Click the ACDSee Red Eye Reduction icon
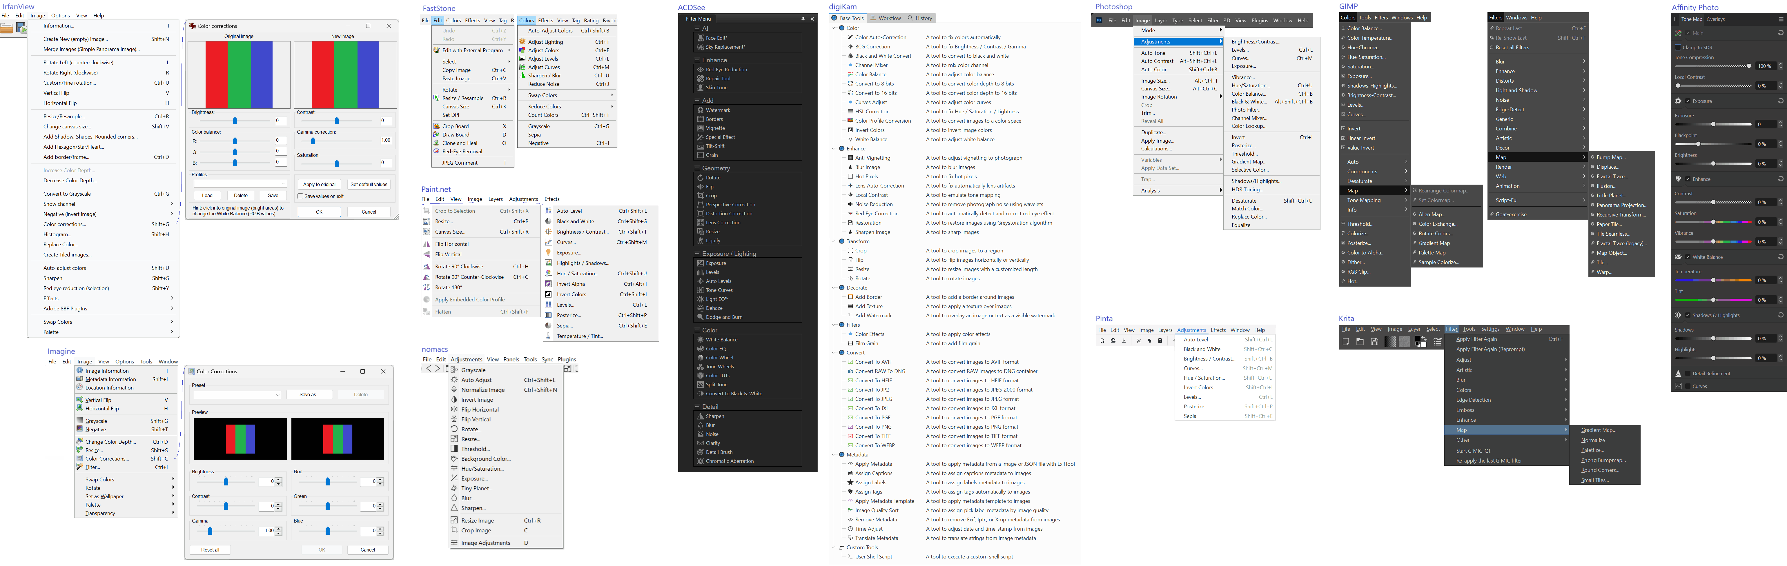The image size is (1787, 566). [x=701, y=69]
